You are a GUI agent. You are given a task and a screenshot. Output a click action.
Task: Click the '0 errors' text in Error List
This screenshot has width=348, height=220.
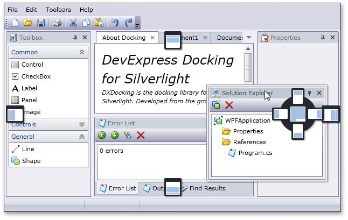(x=112, y=151)
